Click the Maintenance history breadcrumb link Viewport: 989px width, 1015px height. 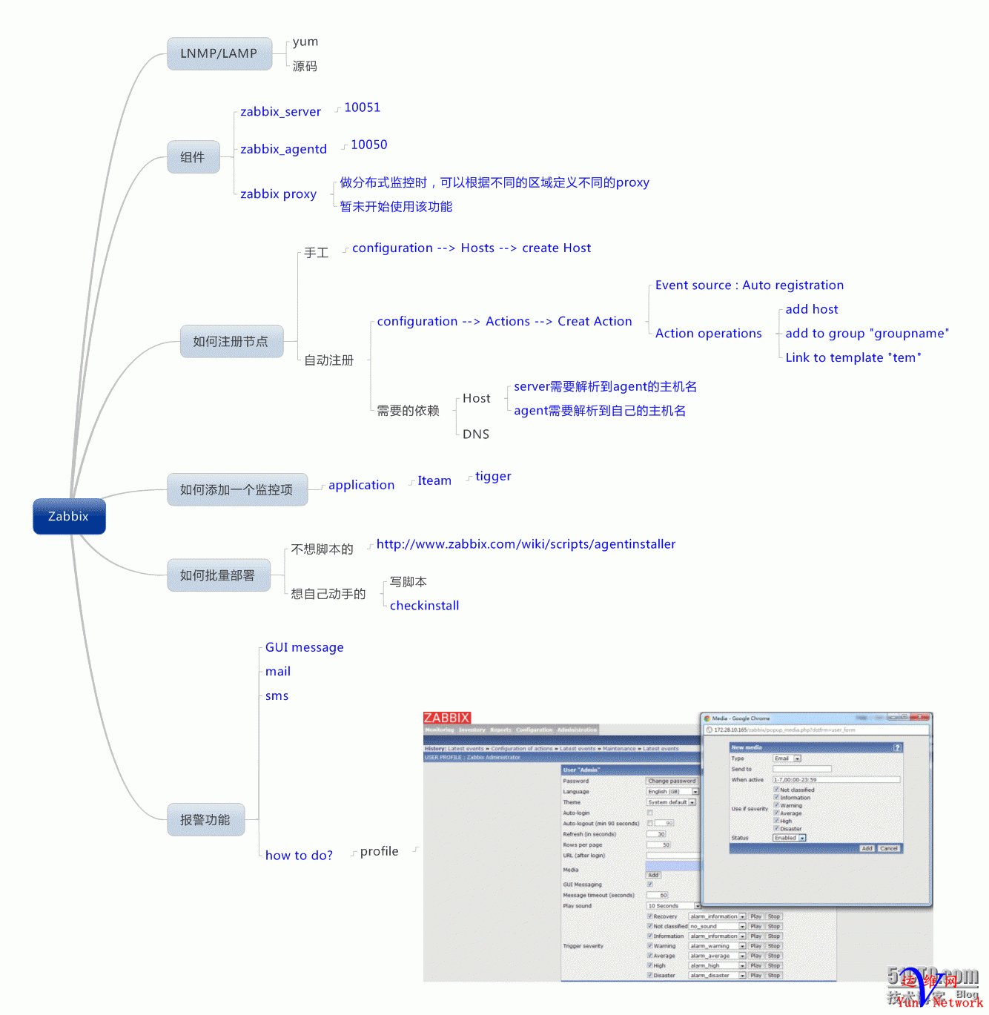point(619,749)
